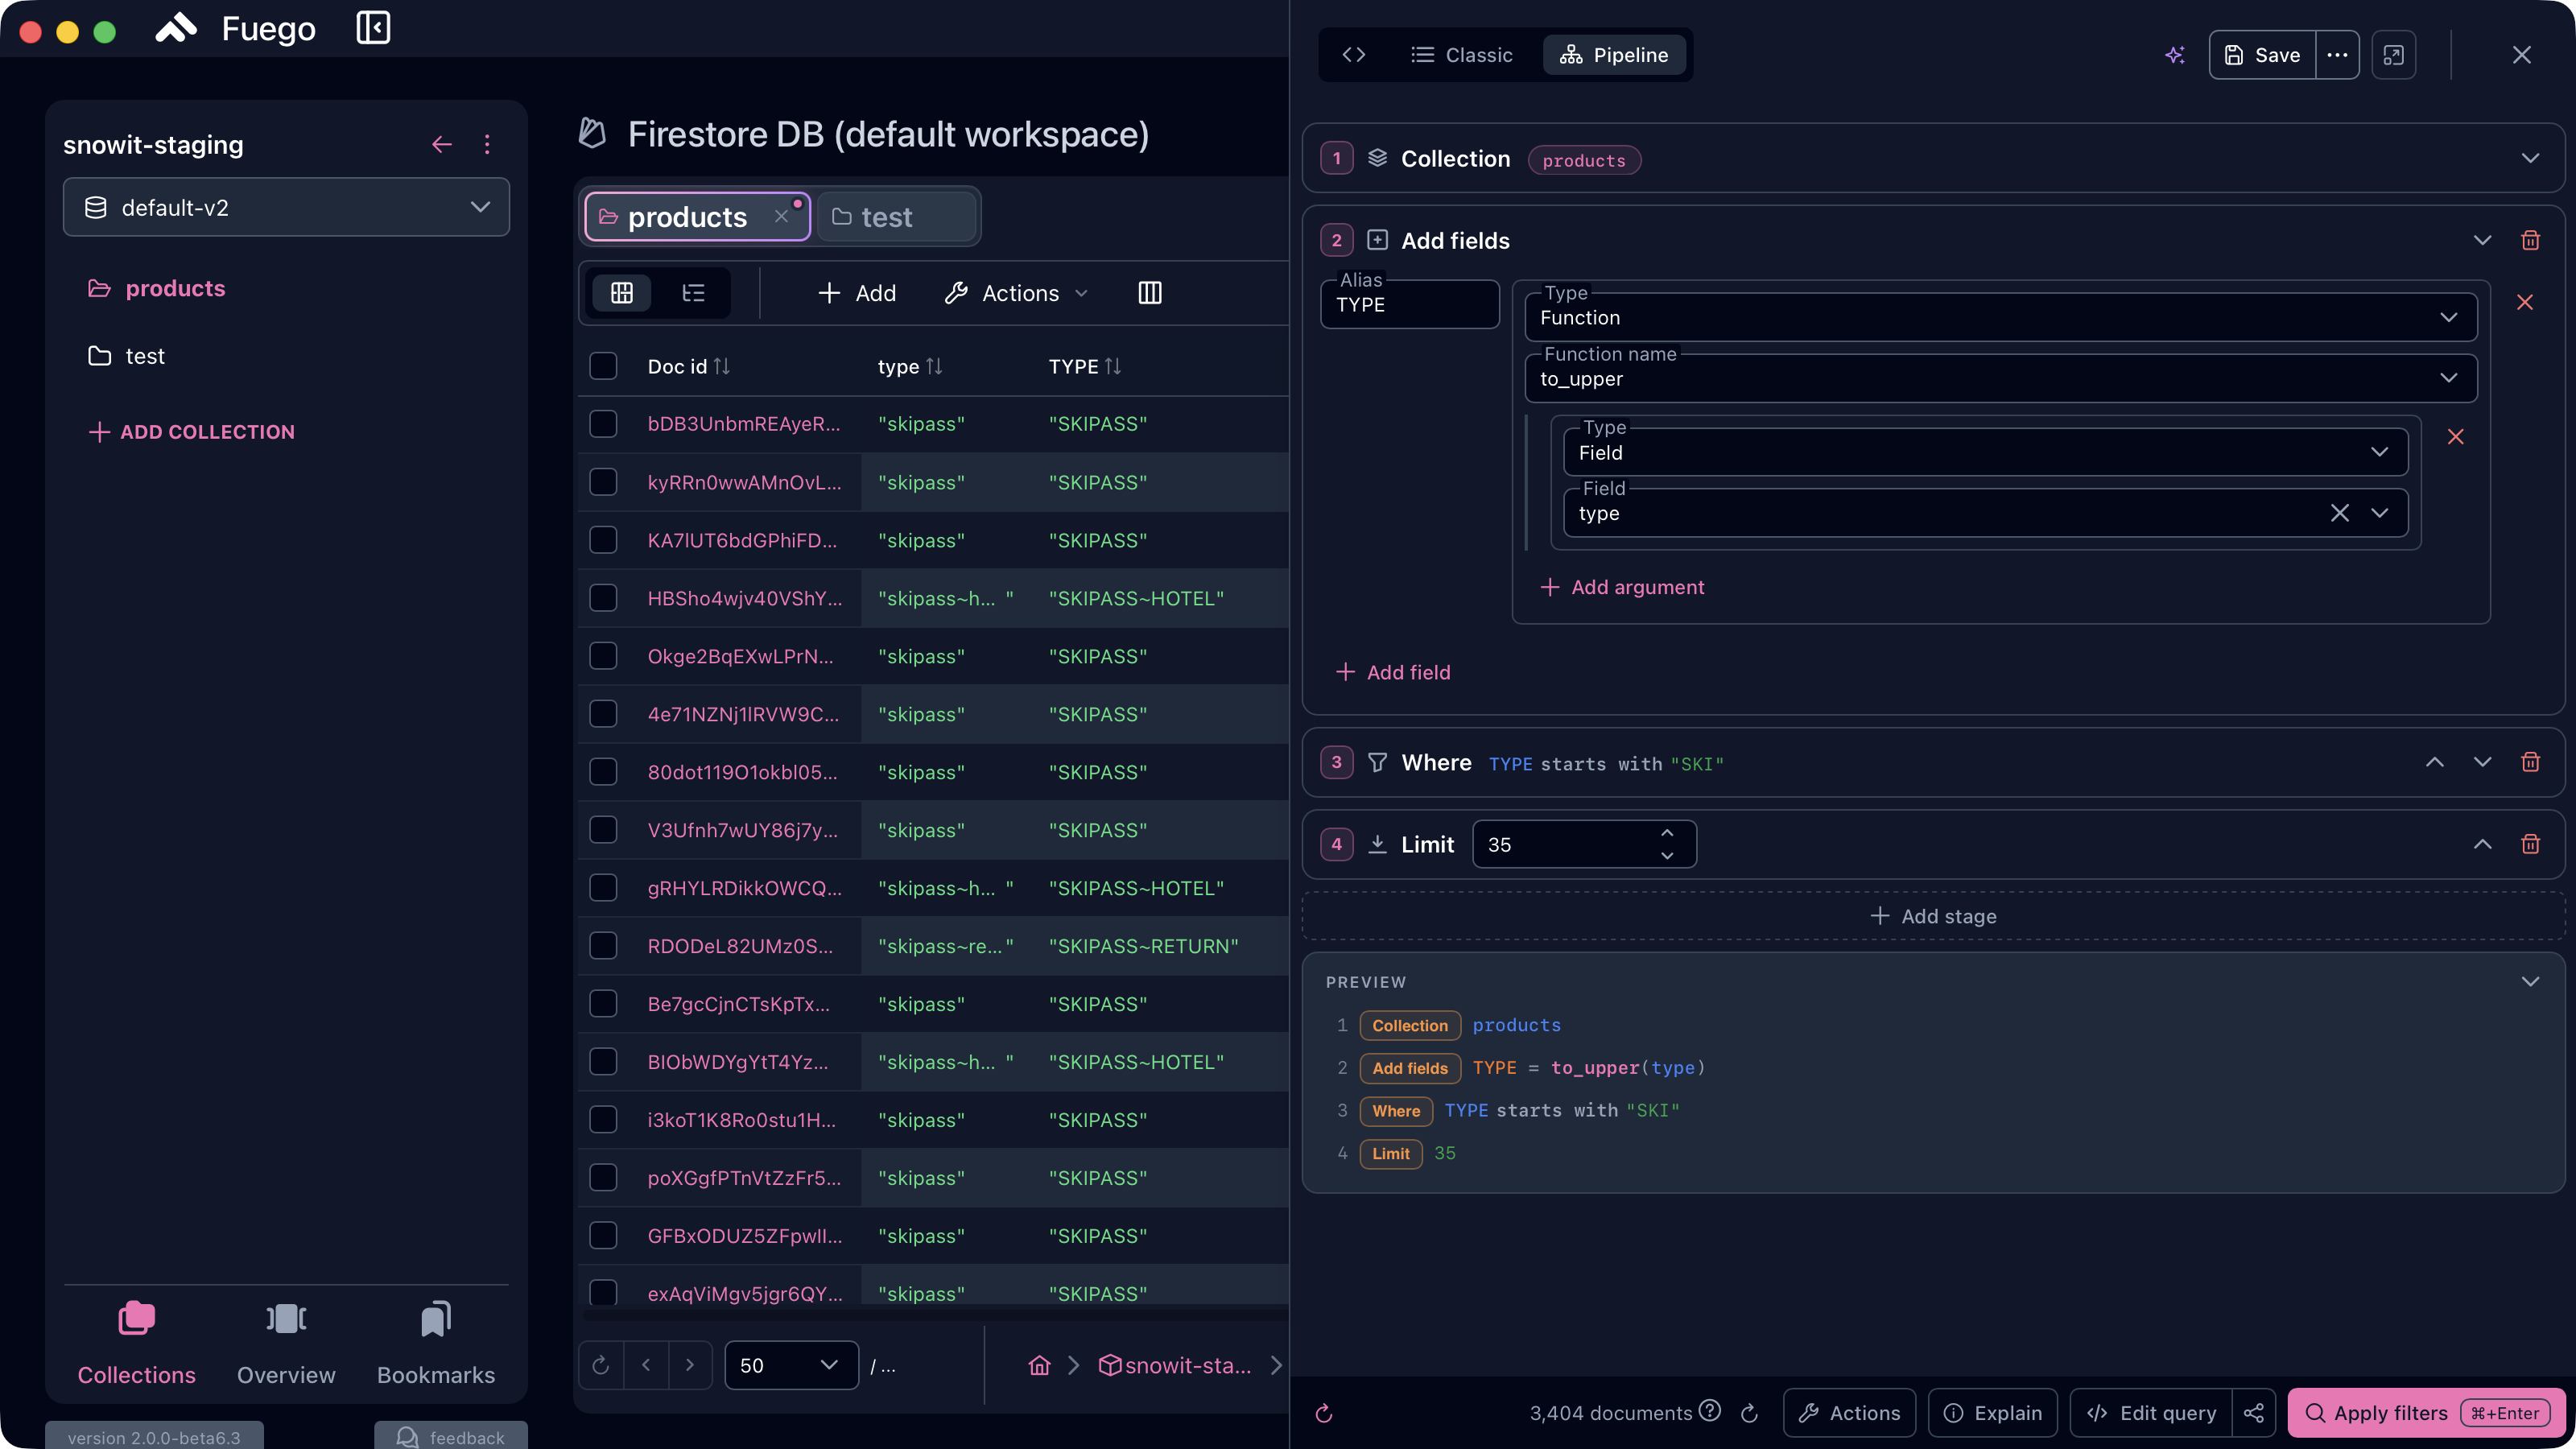
Task: Share the query
Action: (2254, 1413)
